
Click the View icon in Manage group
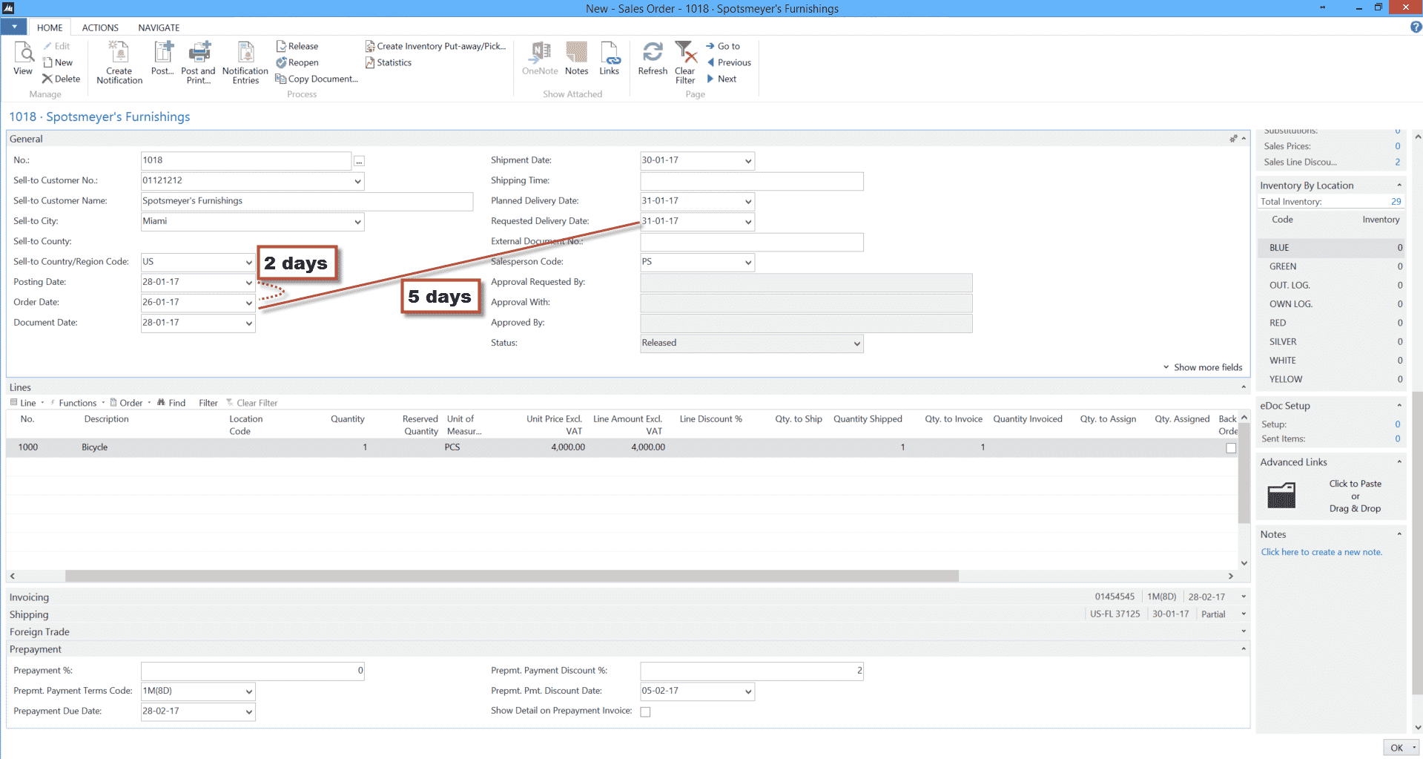[23, 59]
